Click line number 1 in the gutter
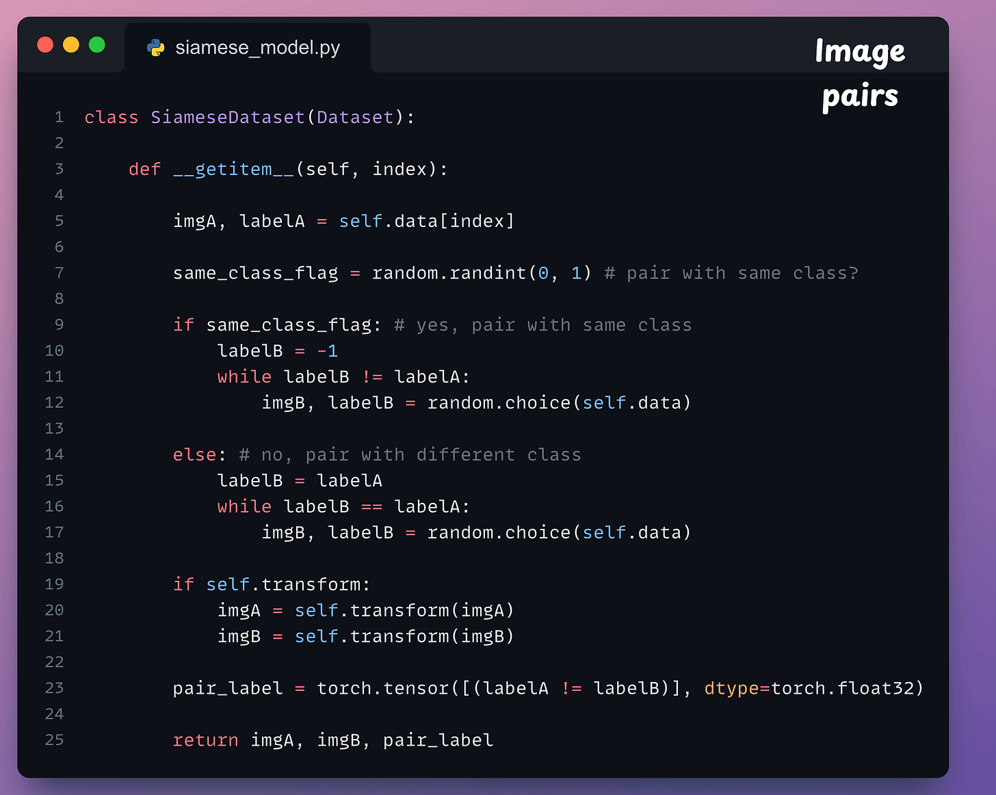The width and height of the screenshot is (996, 795). click(x=59, y=118)
